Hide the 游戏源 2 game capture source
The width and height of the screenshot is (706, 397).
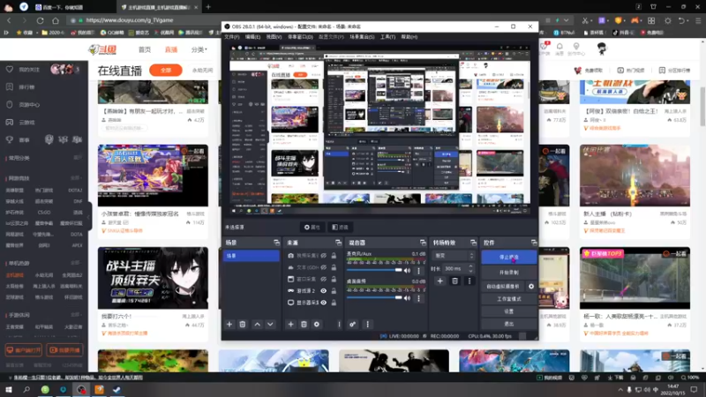[323, 291]
